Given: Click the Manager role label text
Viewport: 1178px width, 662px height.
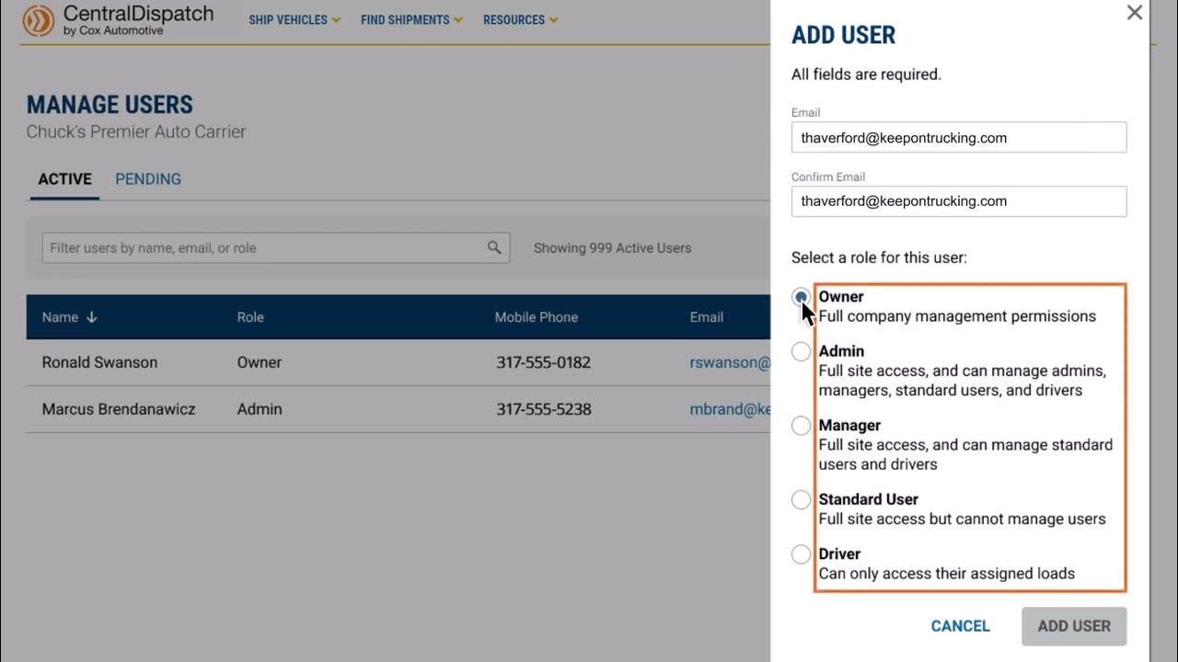Looking at the screenshot, I should (x=849, y=426).
